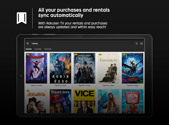The height and width of the screenshot is (125, 169).
Task: Open the Robin Hood movie poster
Action: pyautogui.click(x=60, y=68)
